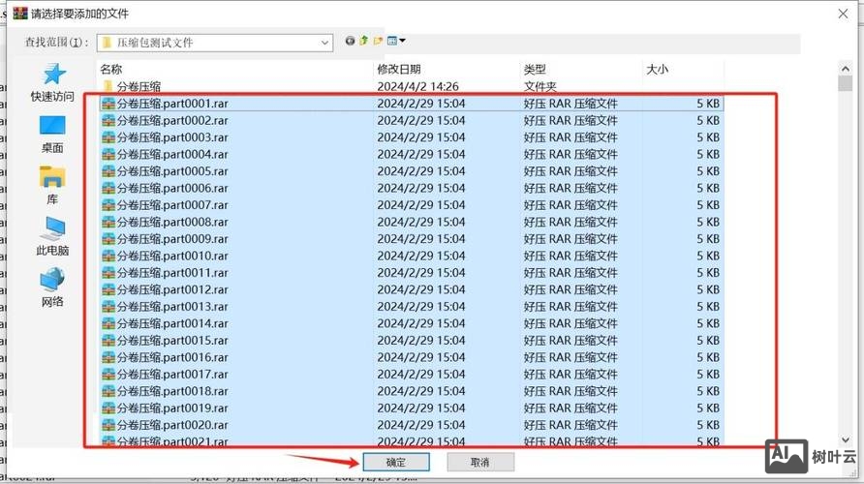The height and width of the screenshot is (484, 864).
Task: Select the 分卷压缩 folder row
Action: click(x=411, y=86)
